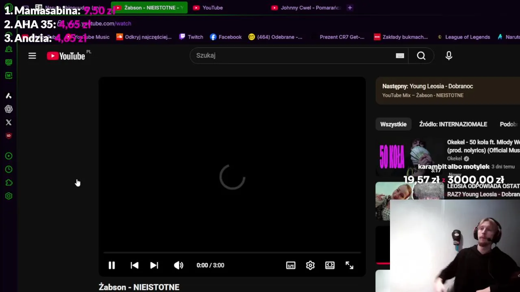The height and width of the screenshot is (292, 520).
Task: Open the Następny: Young Leosia - Dobranoc mix
Action: [x=448, y=90]
